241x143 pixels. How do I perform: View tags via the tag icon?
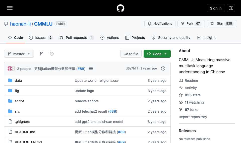tap(52, 54)
